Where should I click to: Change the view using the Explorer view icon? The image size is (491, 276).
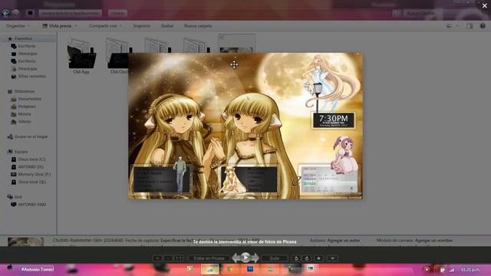tap(450, 26)
